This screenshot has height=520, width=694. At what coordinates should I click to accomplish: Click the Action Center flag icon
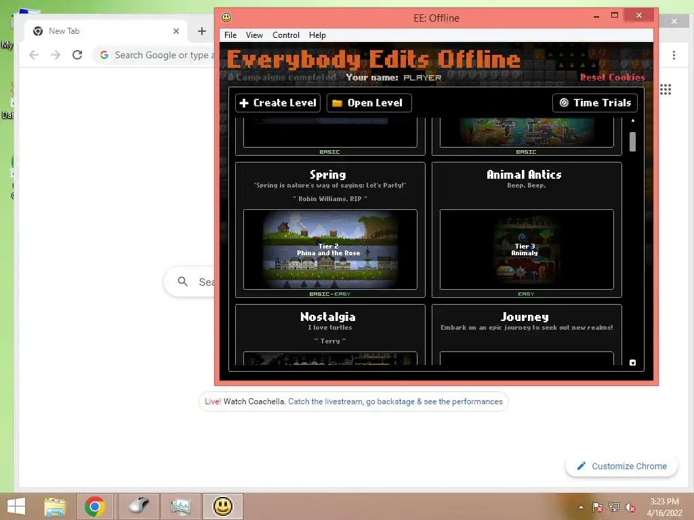click(598, 507)
